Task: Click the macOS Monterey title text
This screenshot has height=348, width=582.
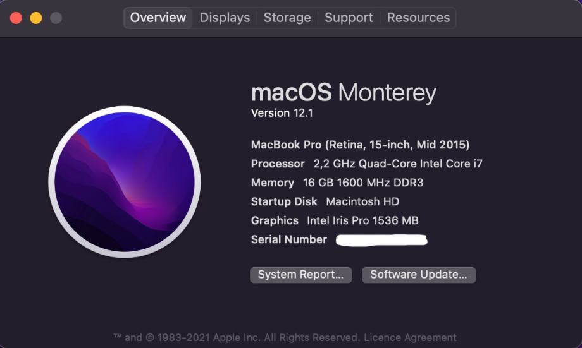Action: [344, 93]
